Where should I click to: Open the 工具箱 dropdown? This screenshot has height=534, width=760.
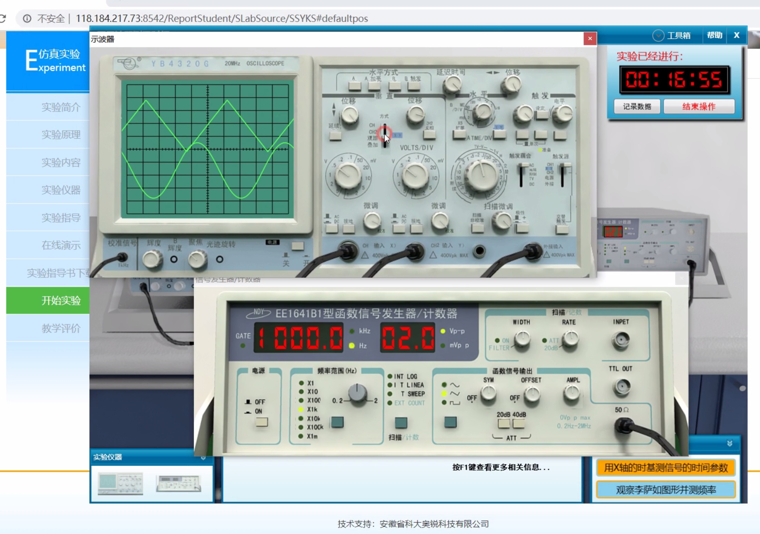tap(672, 35)
